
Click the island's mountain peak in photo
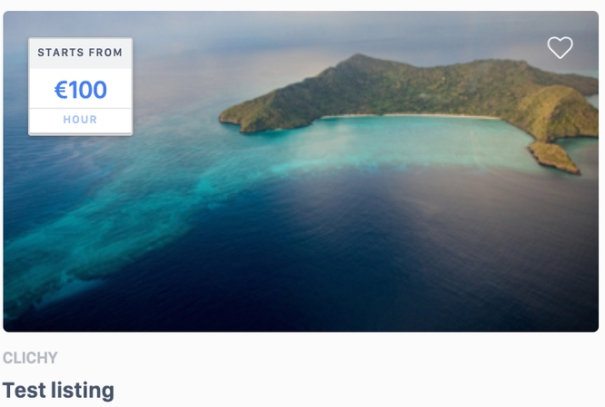coord(359,59)
